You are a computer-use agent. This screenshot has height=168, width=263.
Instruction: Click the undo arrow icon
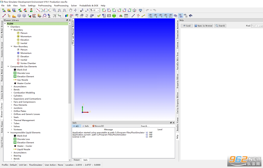pyautogui.click(x=147, y=10)
